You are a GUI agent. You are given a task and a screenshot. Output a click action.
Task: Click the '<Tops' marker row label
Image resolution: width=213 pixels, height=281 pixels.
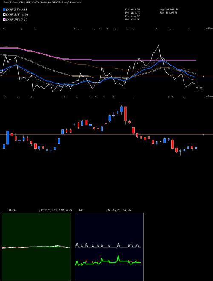click(209, 29)
